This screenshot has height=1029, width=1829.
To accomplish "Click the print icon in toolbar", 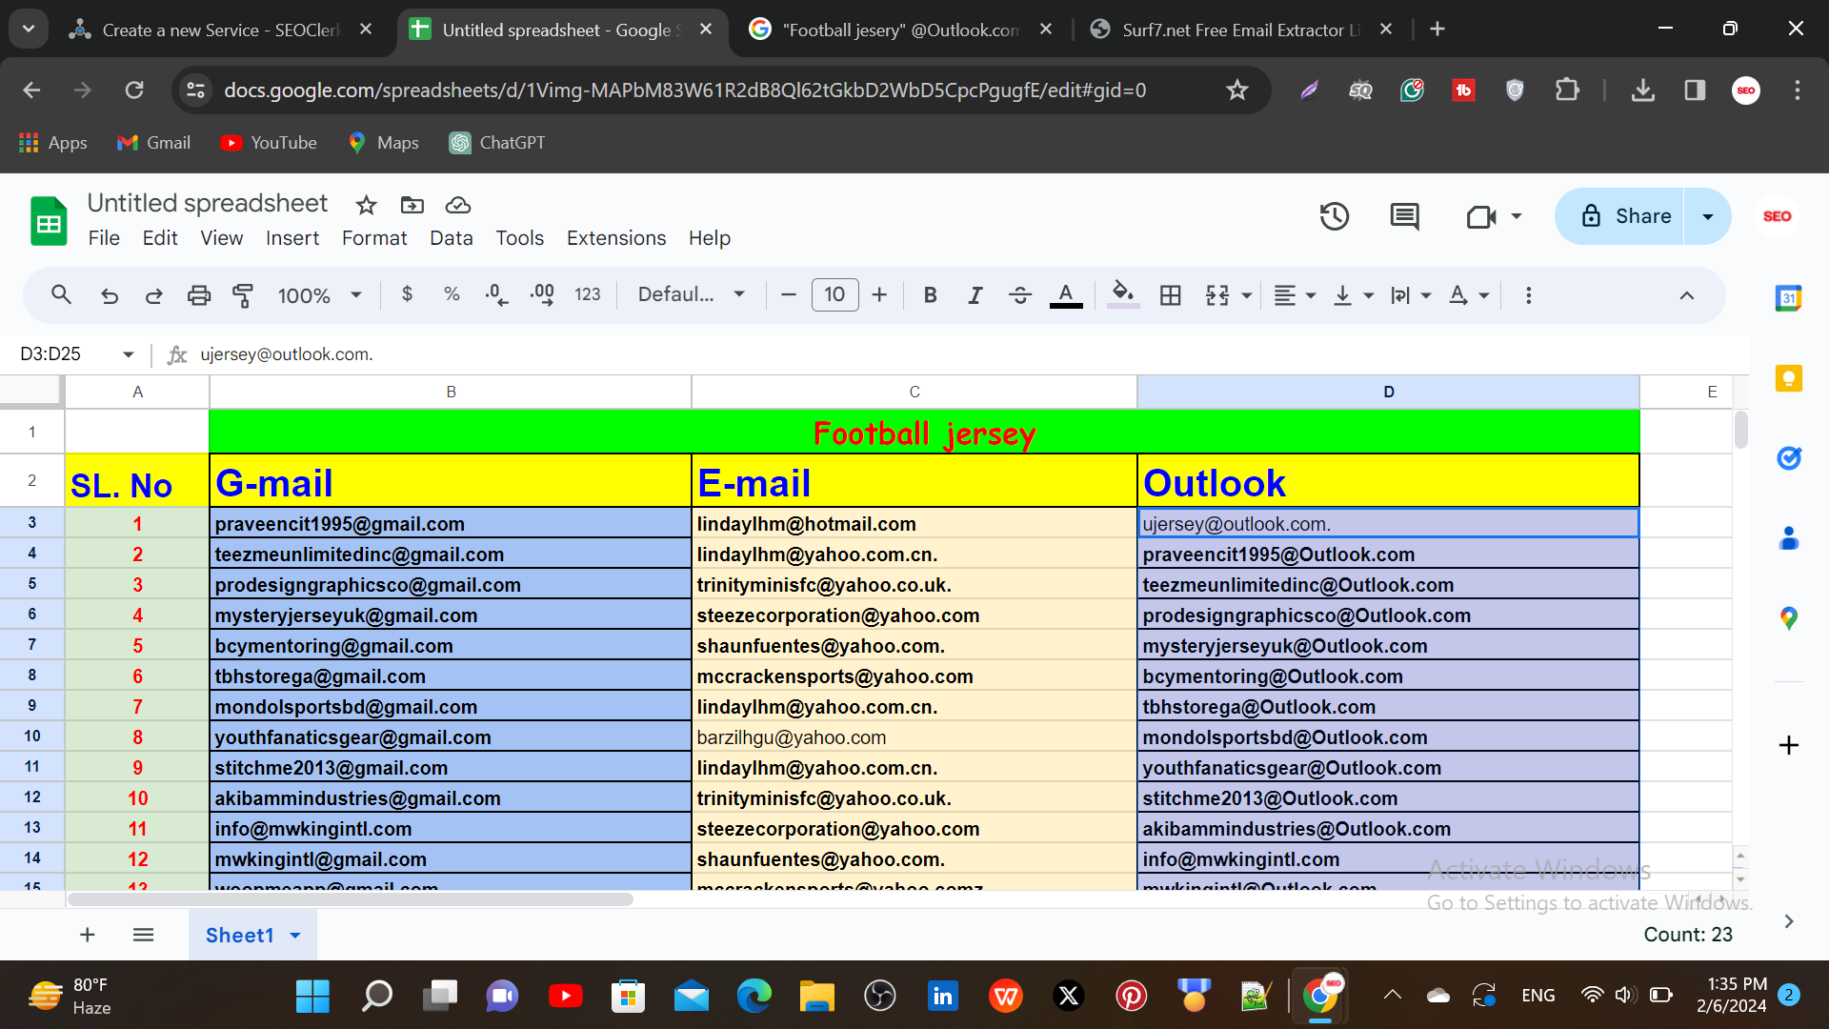I will coord(198,295).
